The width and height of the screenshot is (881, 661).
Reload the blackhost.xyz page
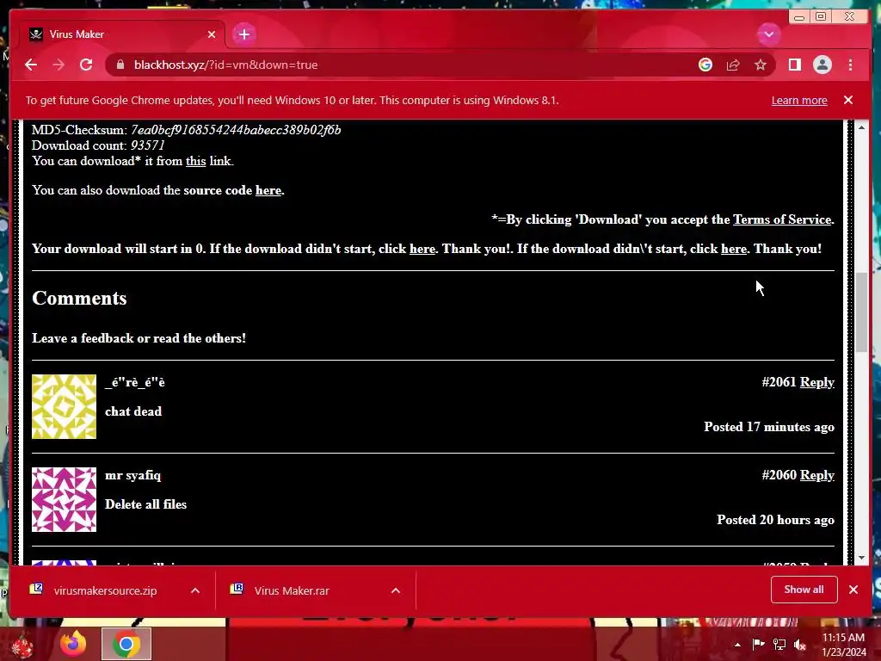click(x=86, y=65)
